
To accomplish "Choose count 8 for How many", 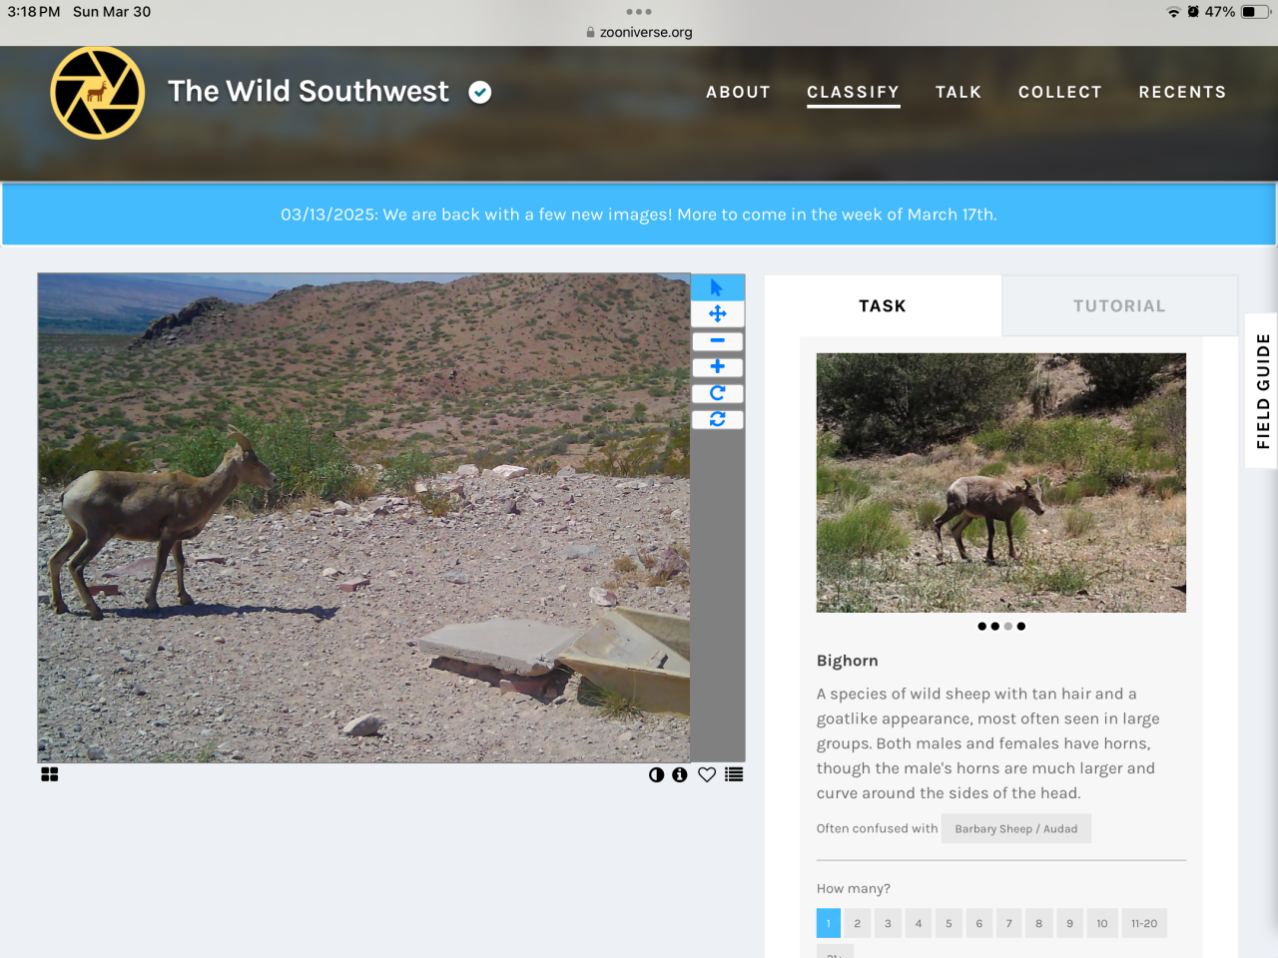I will point(1038,923).
